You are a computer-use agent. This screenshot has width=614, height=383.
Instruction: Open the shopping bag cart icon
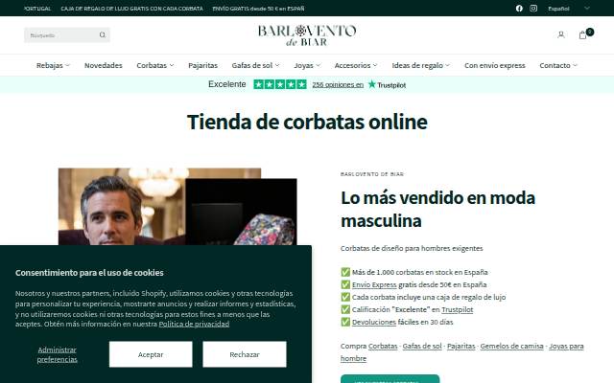click(x=582, y=34)
